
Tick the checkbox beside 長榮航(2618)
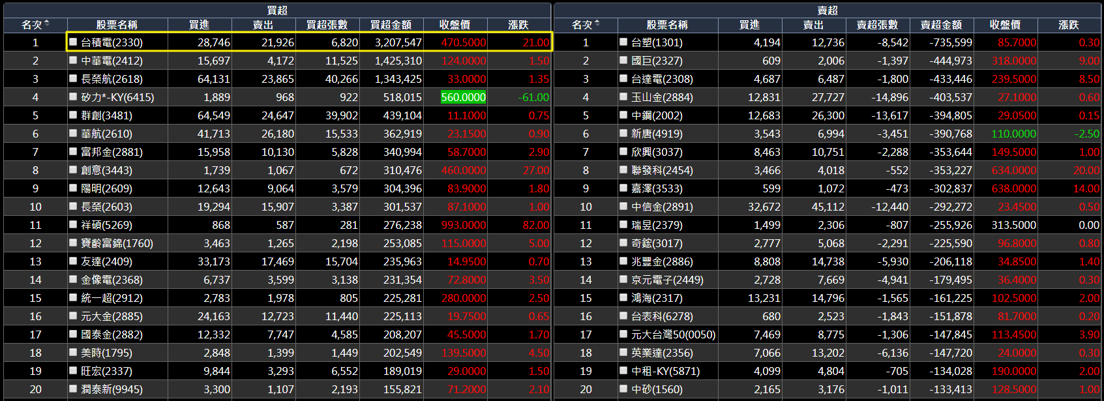[x=73, y=78]
